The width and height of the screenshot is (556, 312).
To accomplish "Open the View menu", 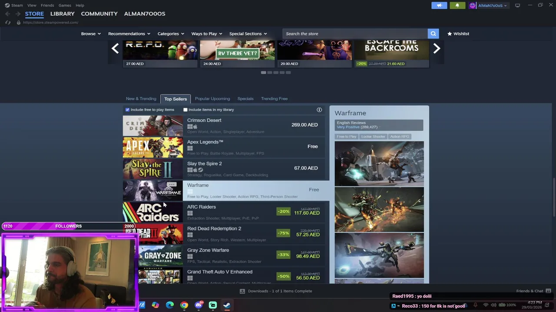I will coord(32,5).
